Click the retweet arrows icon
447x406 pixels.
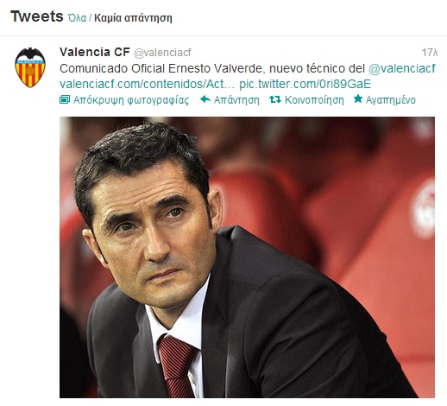[275, 99]
